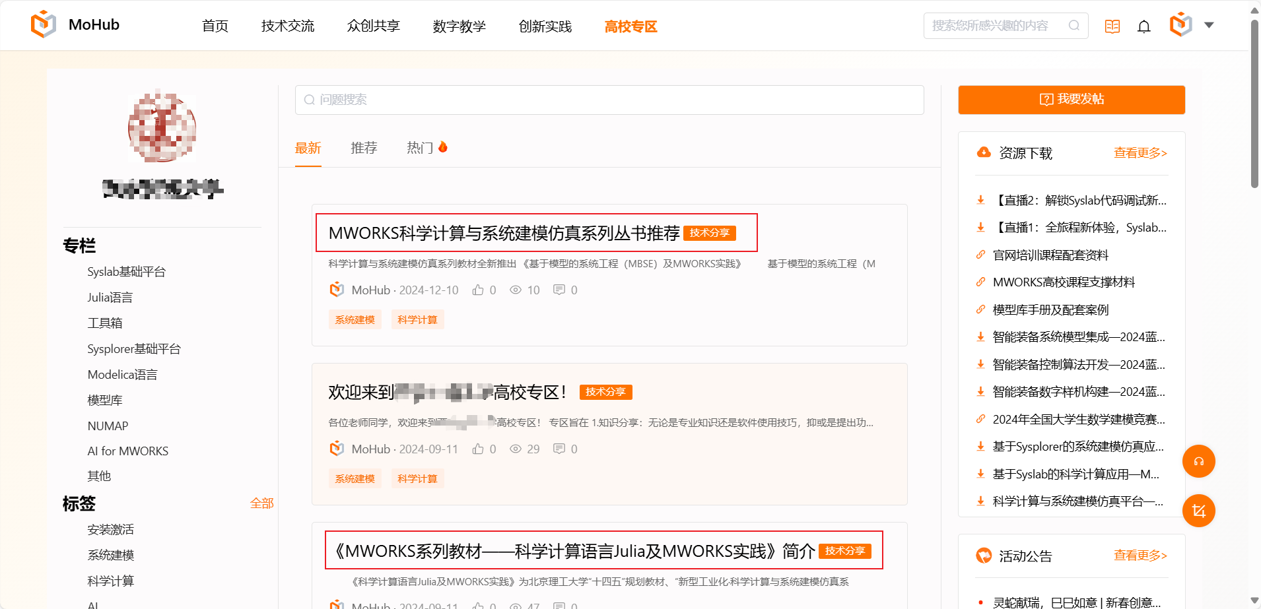Viewport: 1261px width, 609px height.
Task: Select AI for MWORKS column
Action: coord(128,451)
